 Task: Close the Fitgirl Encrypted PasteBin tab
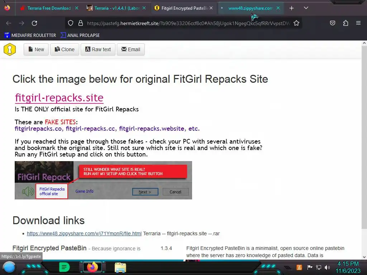click(x=211, y=8)
